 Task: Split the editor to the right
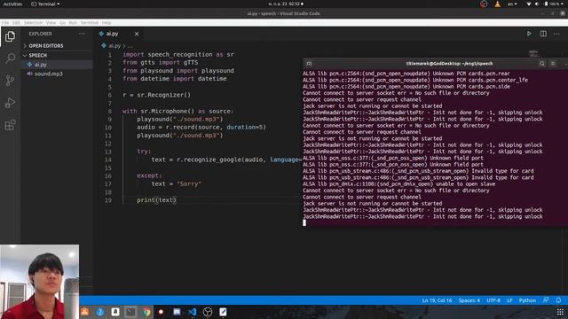click(x=543, y=34)
